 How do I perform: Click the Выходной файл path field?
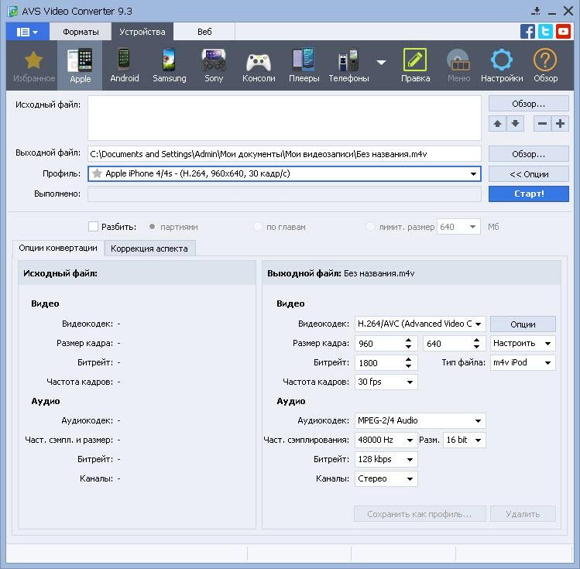[x=284, y=154]
